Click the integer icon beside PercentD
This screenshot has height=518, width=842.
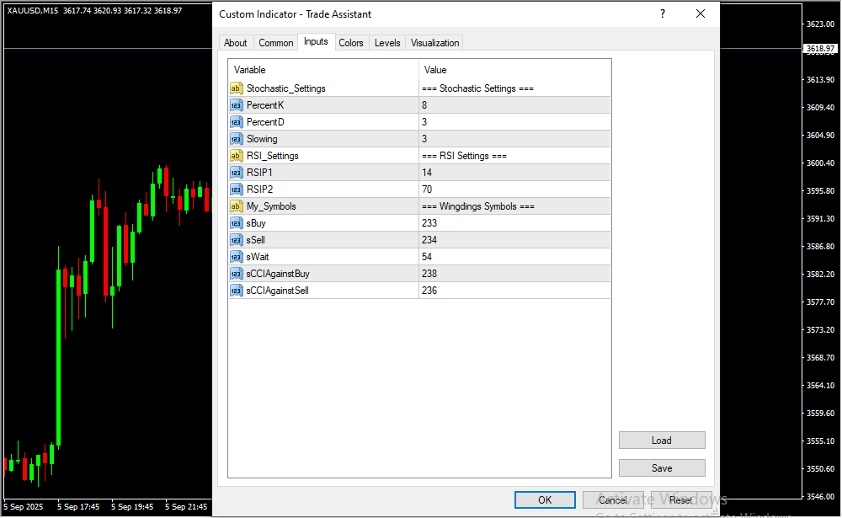236,122
